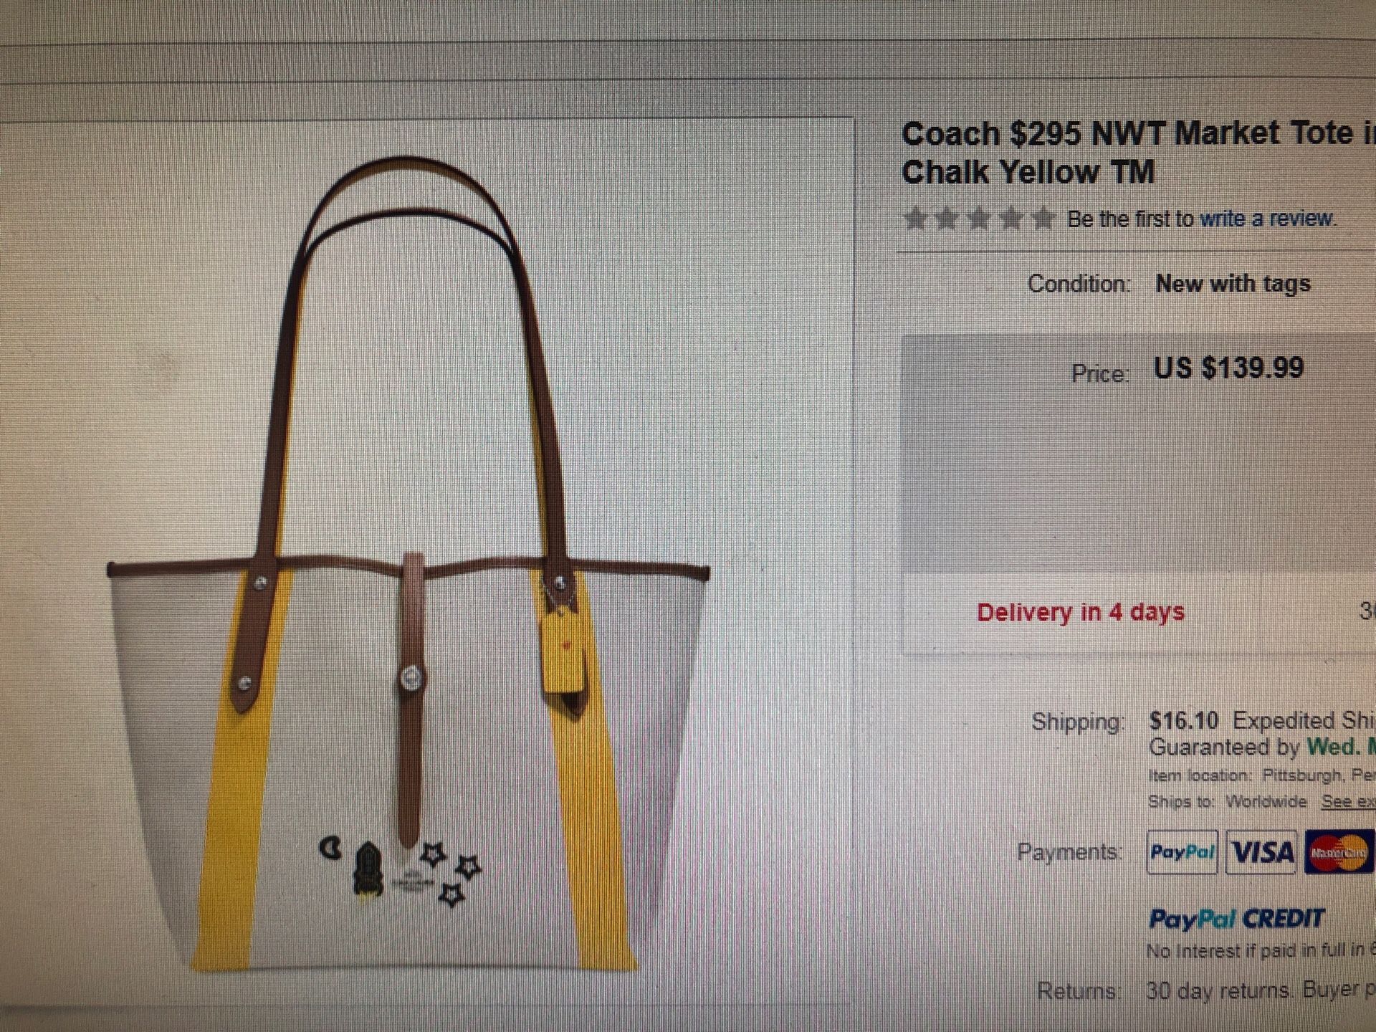Viewport: 1376px width, 1032px height.
Task: Click the Coach tote bag product image
Action: click(x=407, y=564)
